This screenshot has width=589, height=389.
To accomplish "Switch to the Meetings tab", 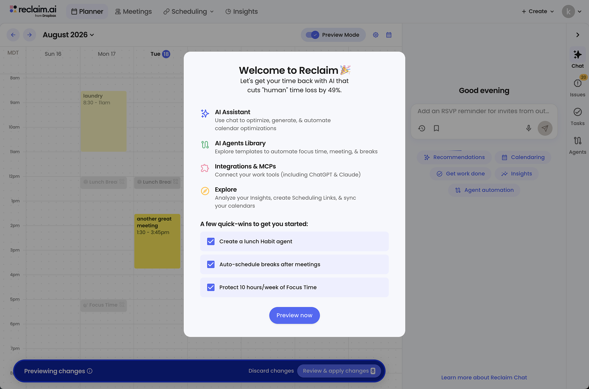I will tap(133, 11).
